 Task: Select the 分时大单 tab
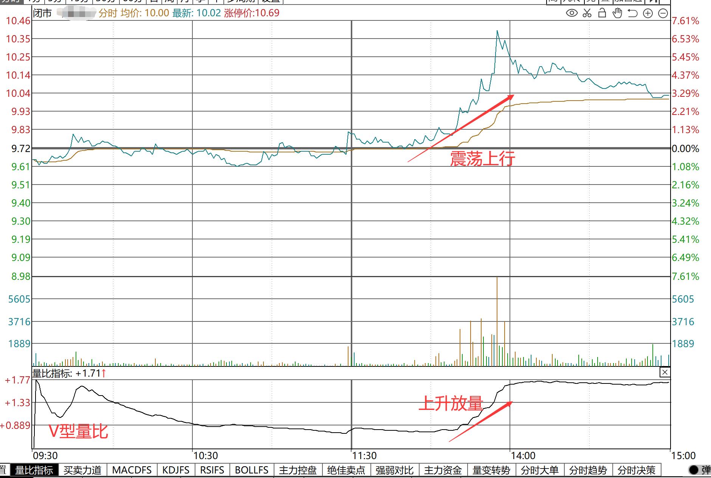tap(540, 470)
